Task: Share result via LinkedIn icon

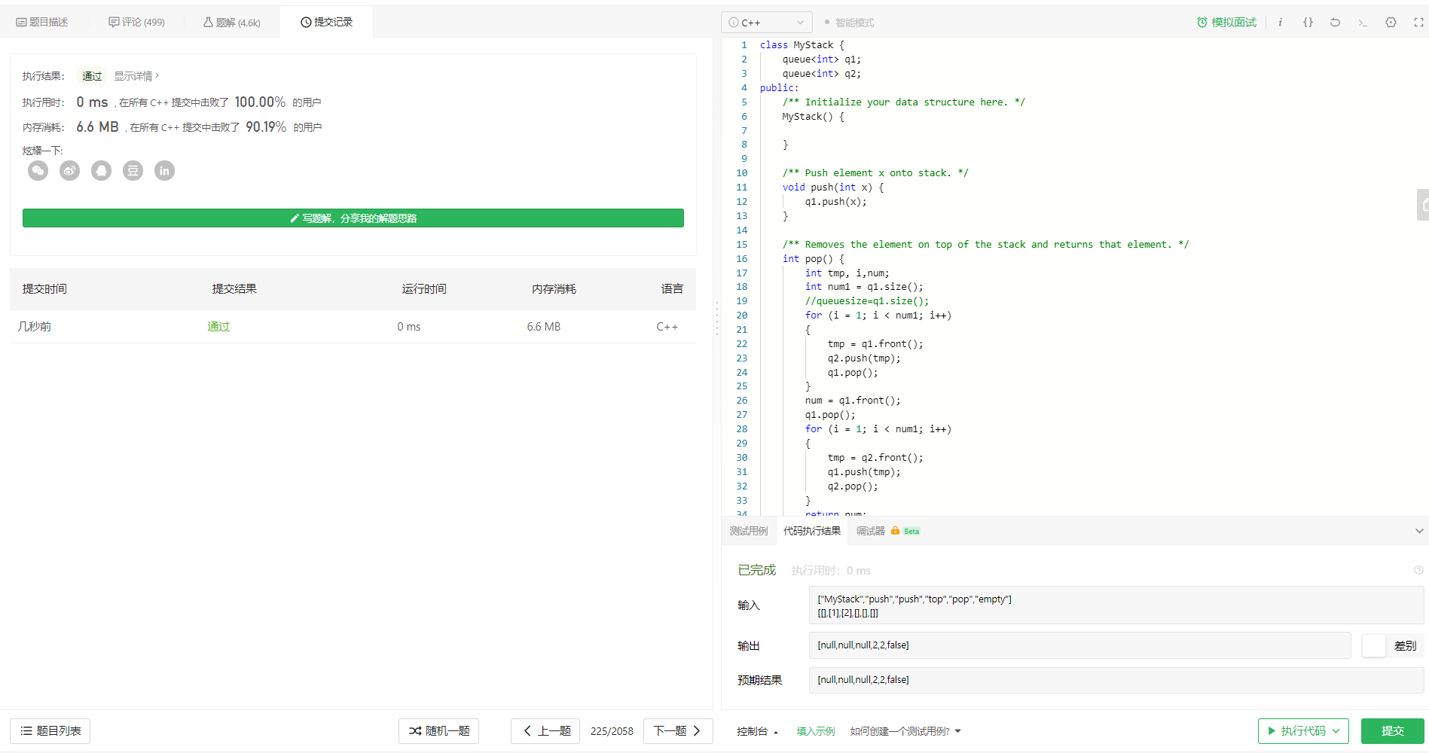Action: (x=164, y=171)
